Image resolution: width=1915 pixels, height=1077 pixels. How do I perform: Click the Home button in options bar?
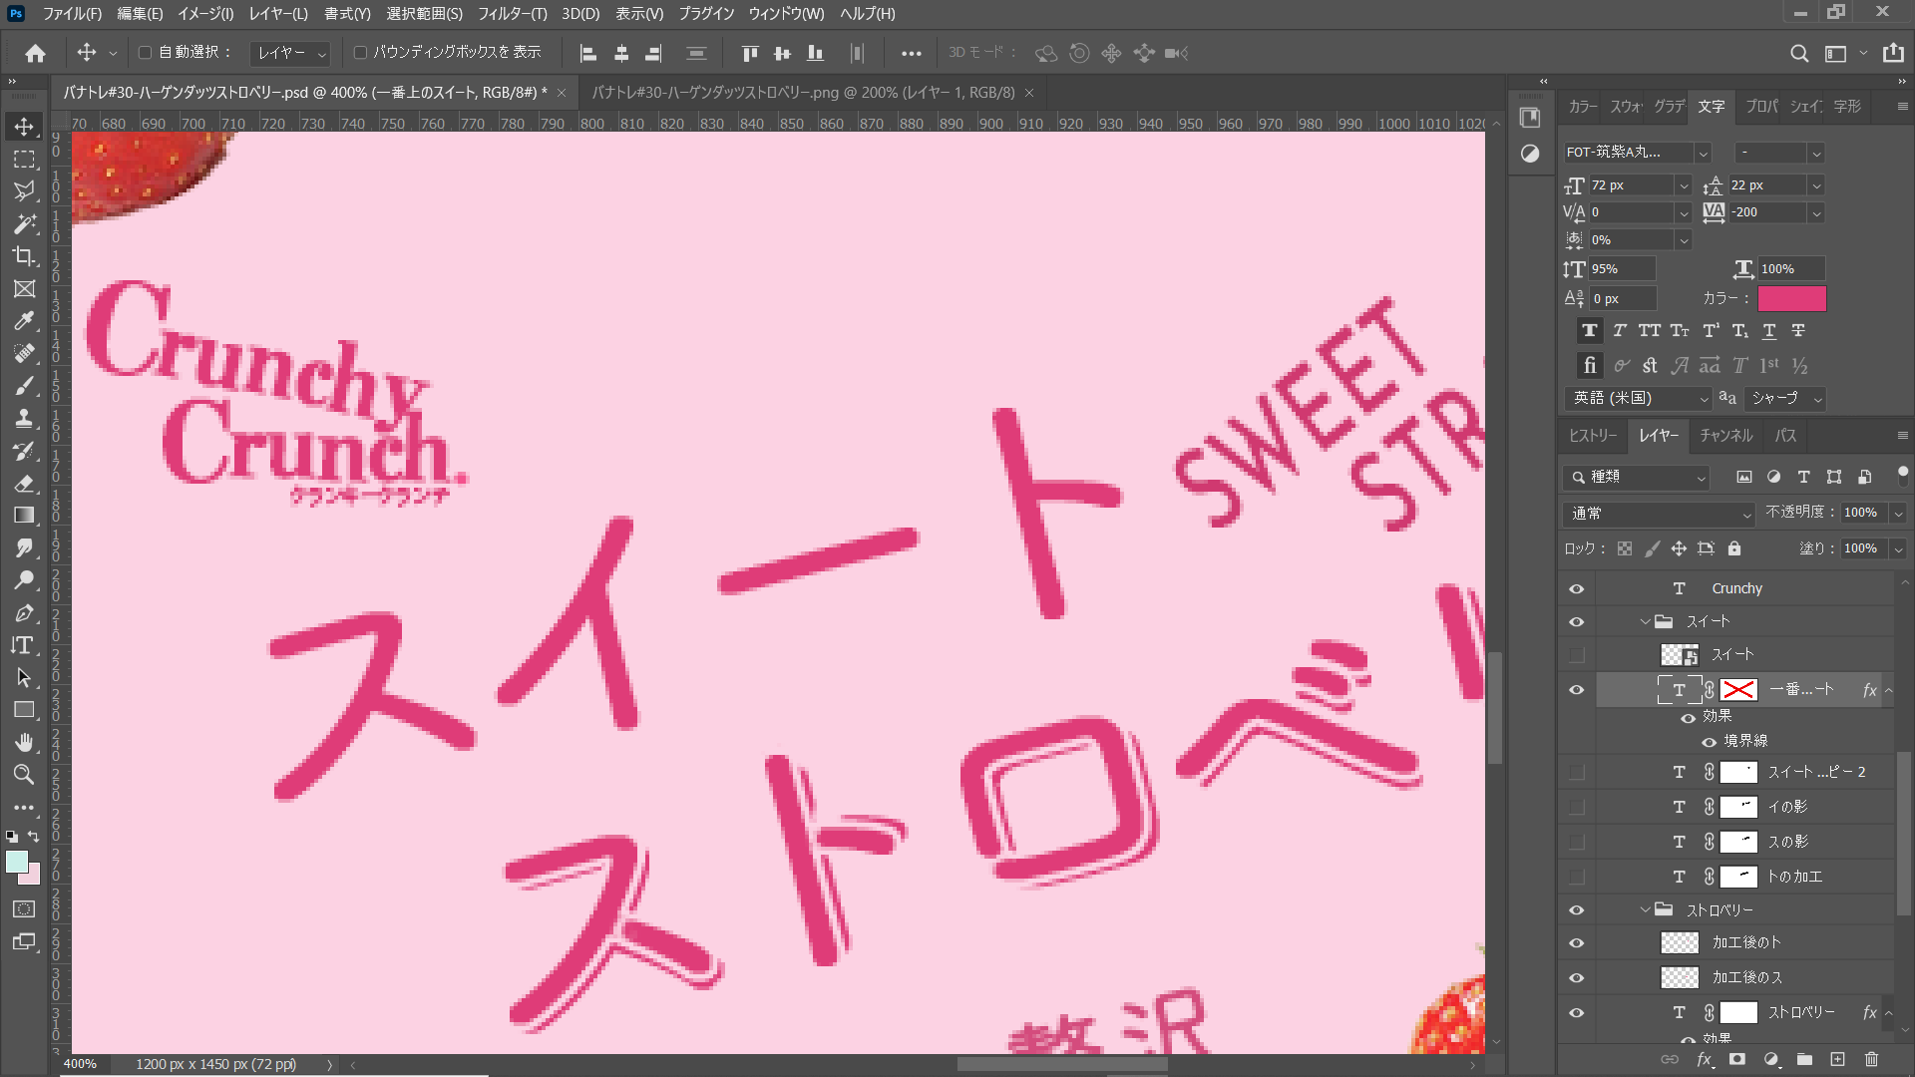pyautogui.click(x=36, y=53)
